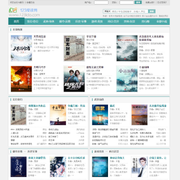Click the green search button
Viewport: 180px width, 180px height.
pyautogui.click(x=151, y=11)
